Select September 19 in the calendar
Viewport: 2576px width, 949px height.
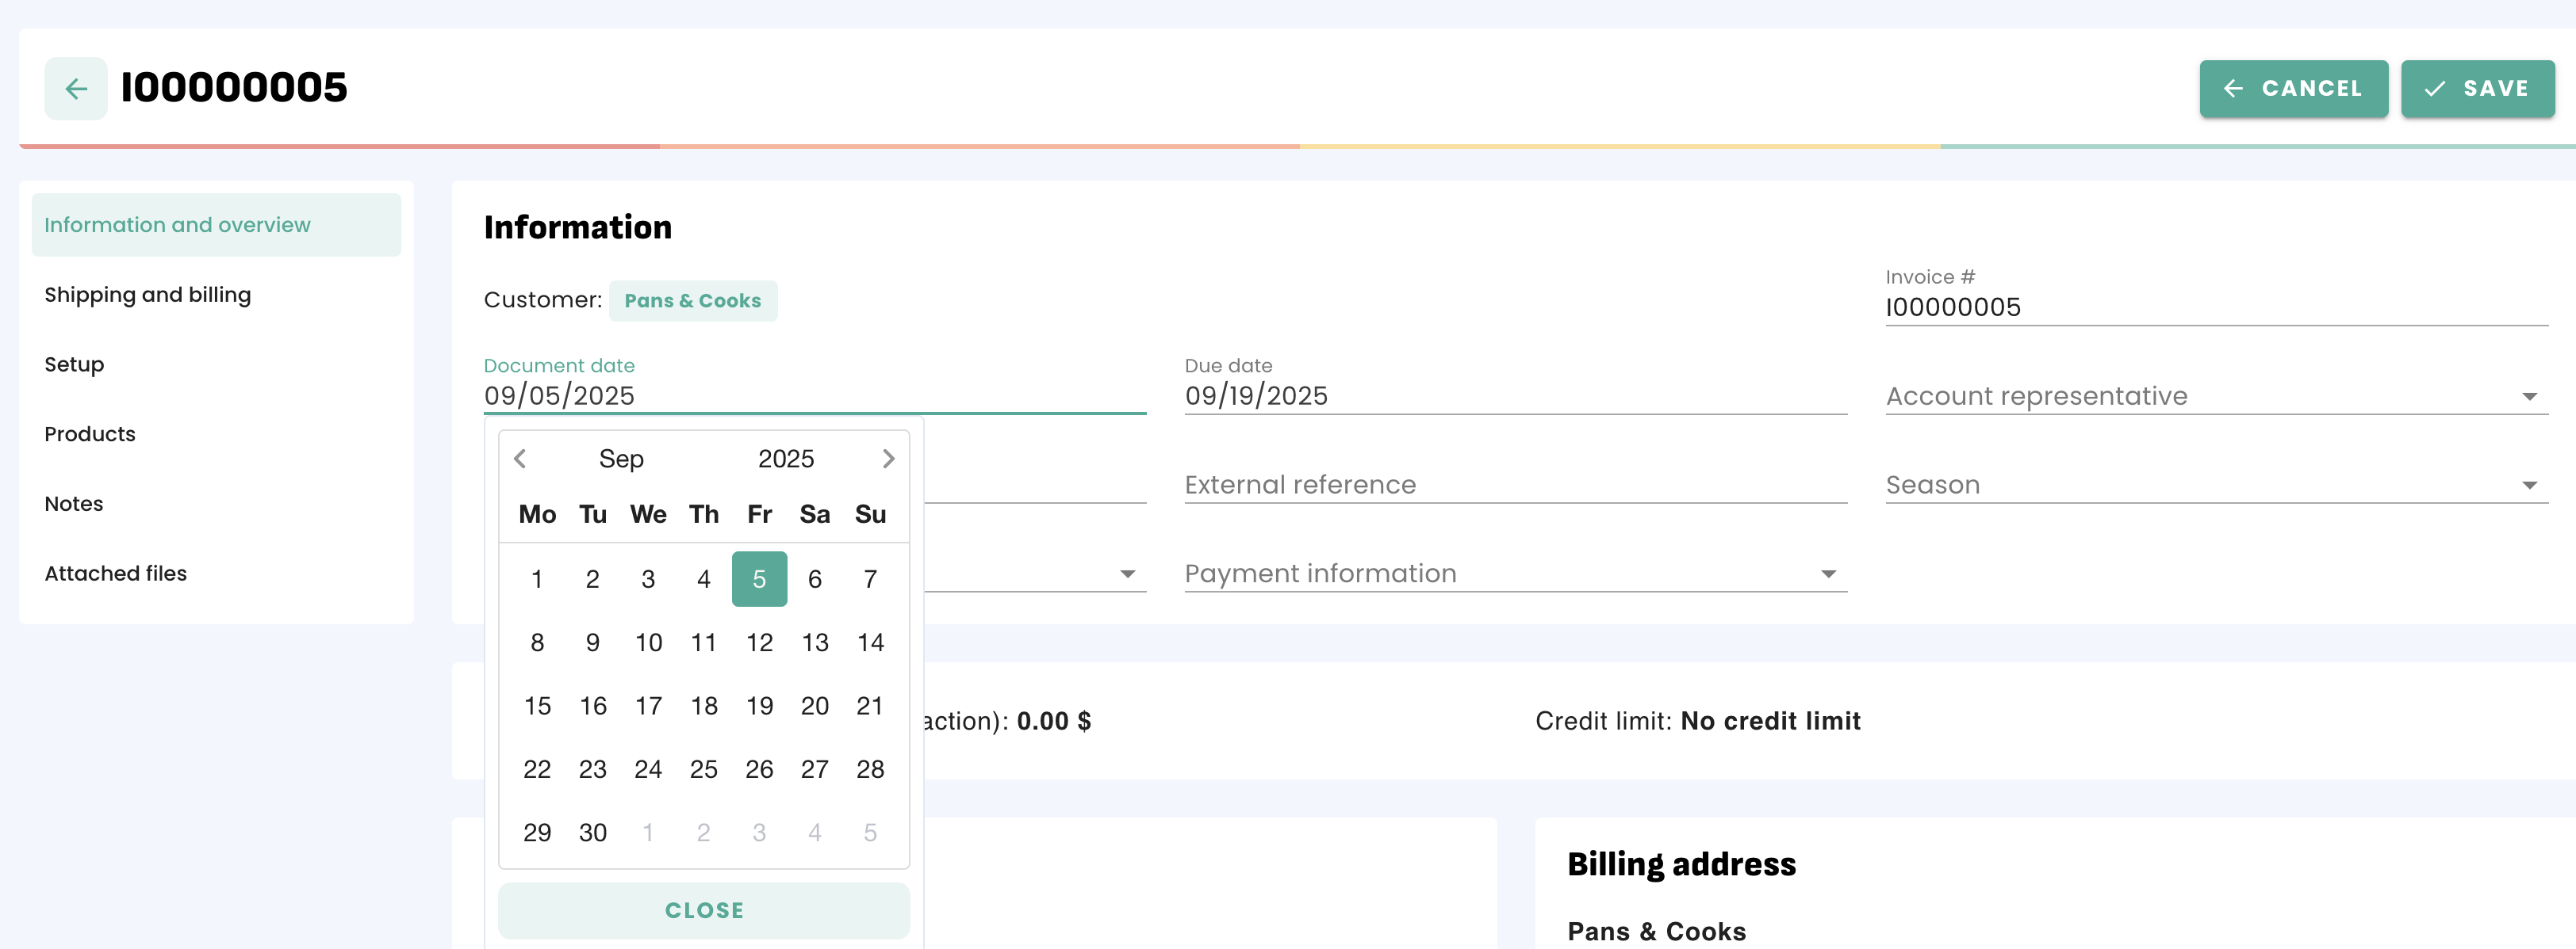click(759, 707)
